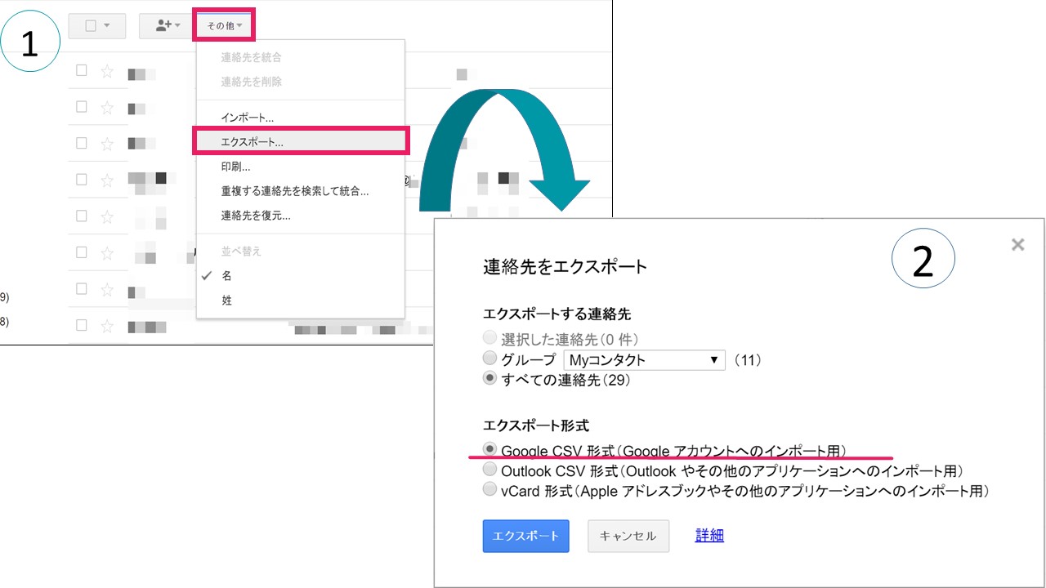Choose 印刷... from the menu
The height and width of the screenshot is (588, 1046).
coord(300,167)
